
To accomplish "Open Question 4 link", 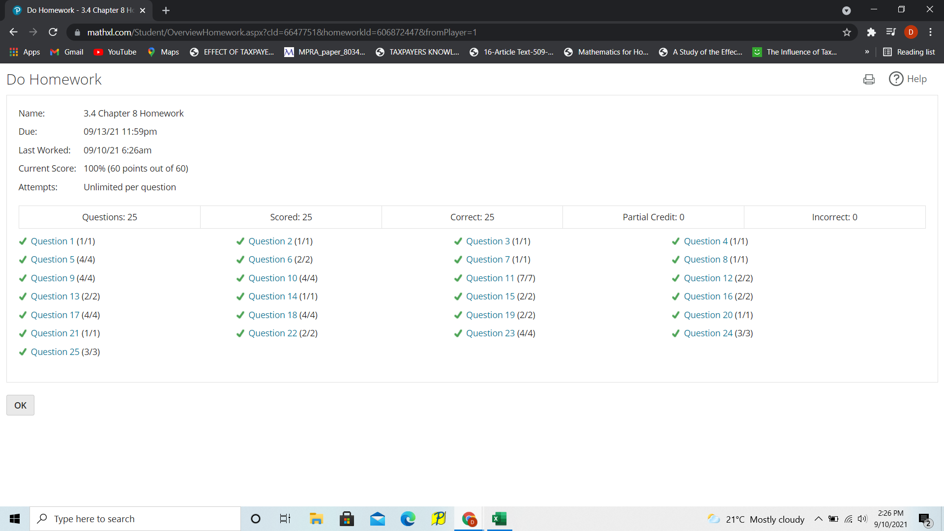I will click(x=706, y=241).
